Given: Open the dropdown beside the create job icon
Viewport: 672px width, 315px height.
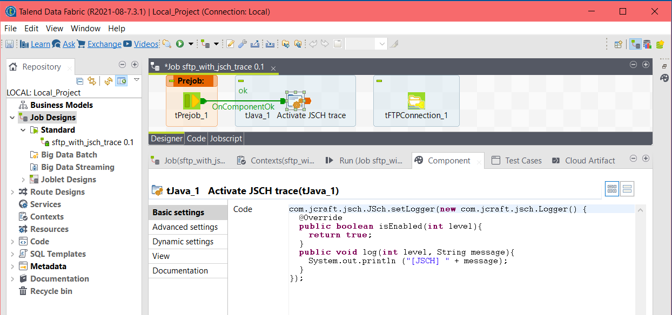Looking at the screenshot, I should click(x=217, y=44).
